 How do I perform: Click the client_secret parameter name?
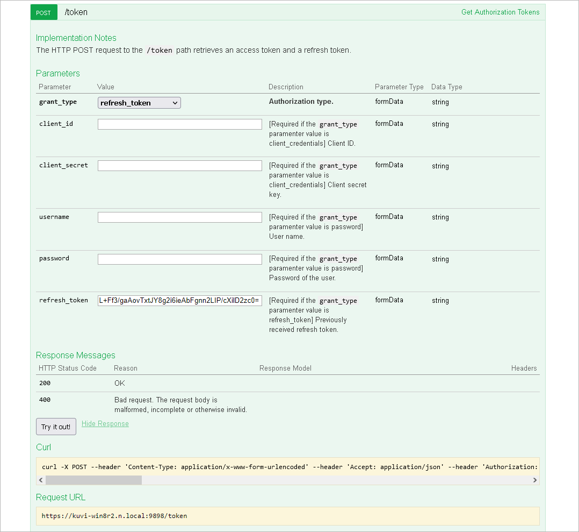click(63, 165)
